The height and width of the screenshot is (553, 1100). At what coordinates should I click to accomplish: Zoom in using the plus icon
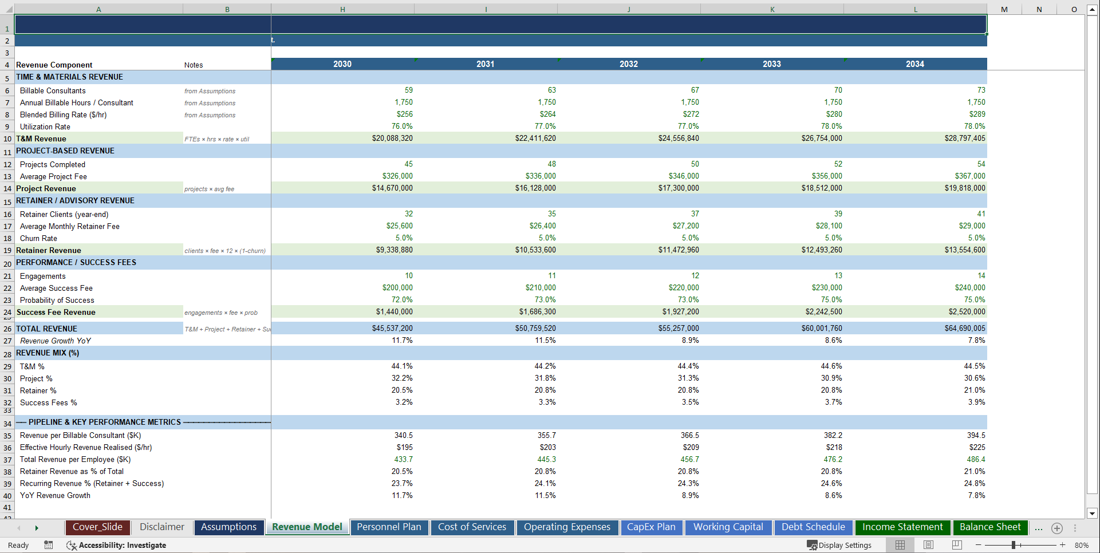pos(1063,545)
